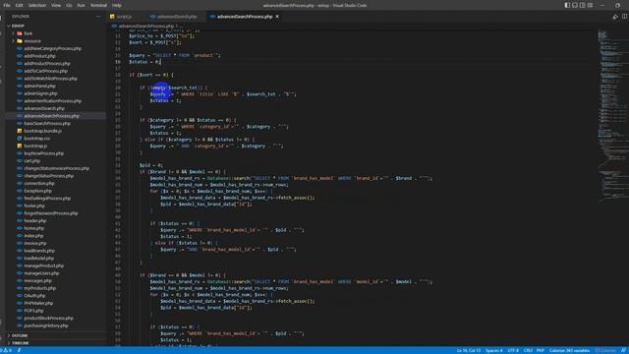The width and height of the screenshot is (629, 354).
Task: Select language mode PHP in status bar
Action: click(541, 350)
